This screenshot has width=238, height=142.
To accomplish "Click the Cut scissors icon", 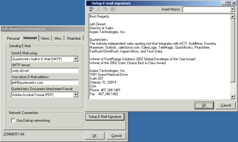I will tap(98, 9).
